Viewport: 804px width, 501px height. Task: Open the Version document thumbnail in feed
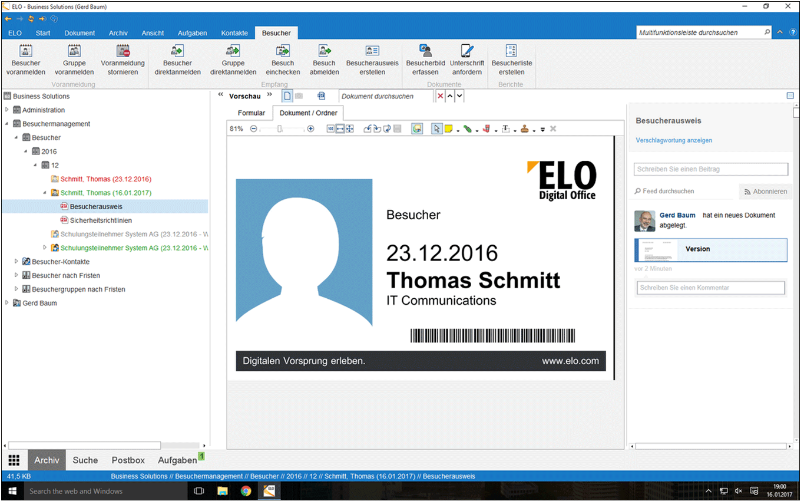pyautogui.click(x=711, y=249)
